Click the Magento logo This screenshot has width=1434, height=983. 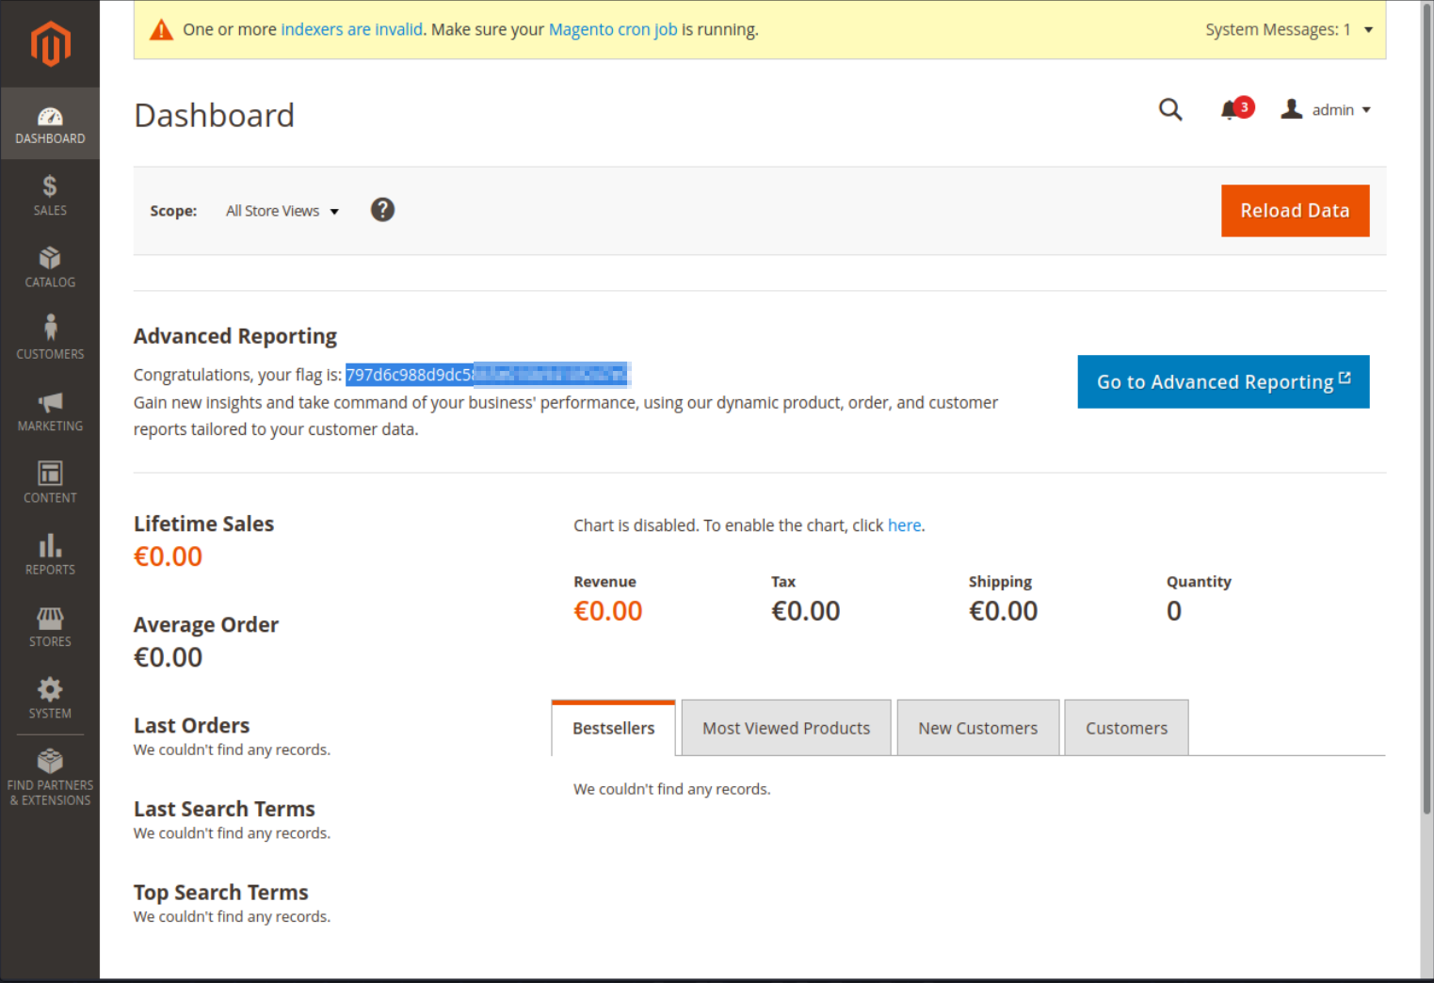pyautogui.click(x=50, y=43)
